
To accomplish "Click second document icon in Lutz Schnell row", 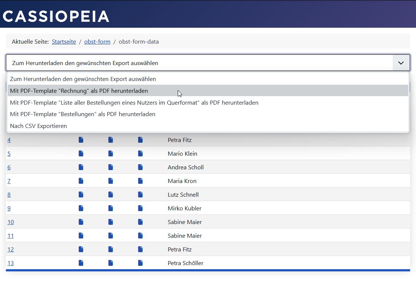I will 111,194.
